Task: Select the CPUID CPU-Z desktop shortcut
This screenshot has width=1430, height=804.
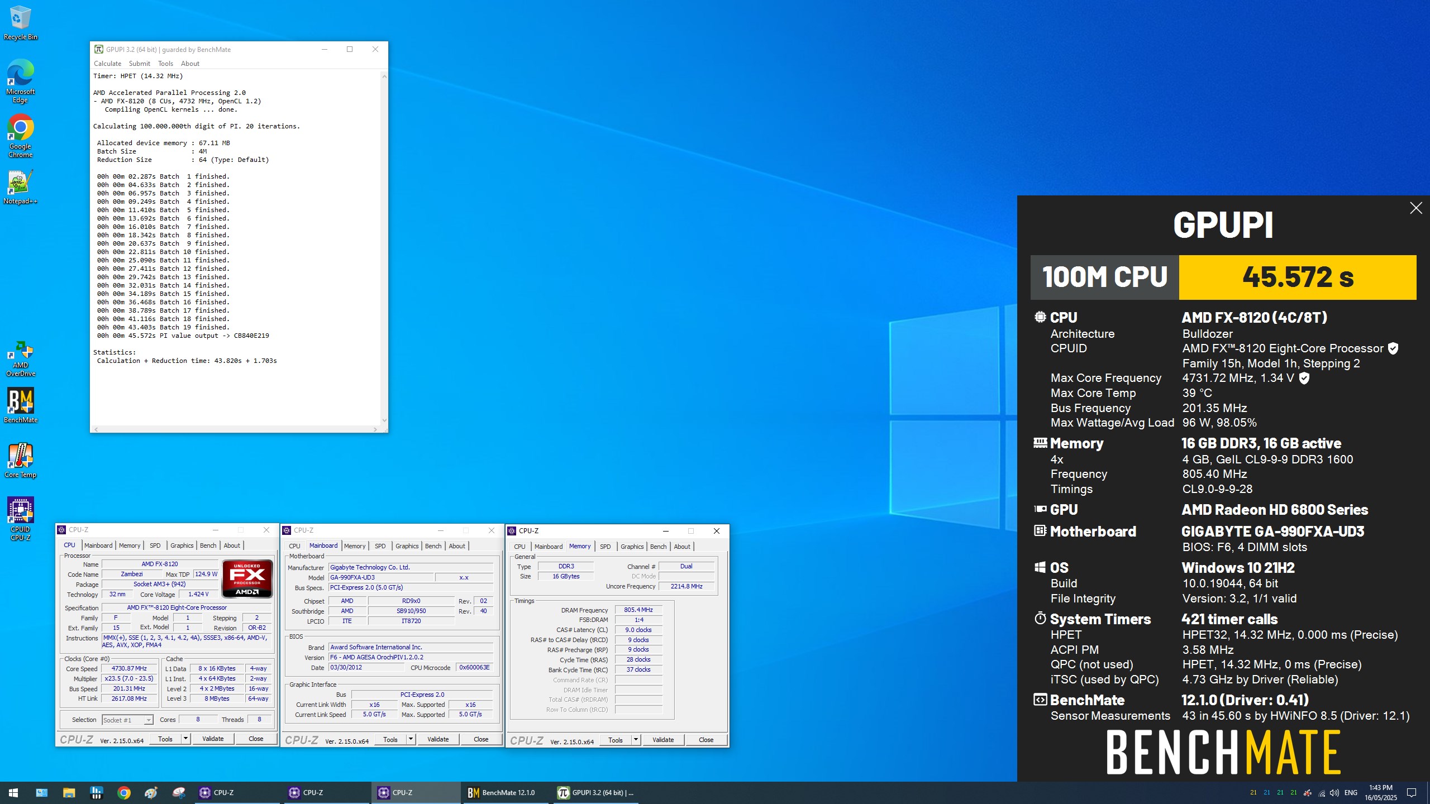Action: click(x=20, y=519)
